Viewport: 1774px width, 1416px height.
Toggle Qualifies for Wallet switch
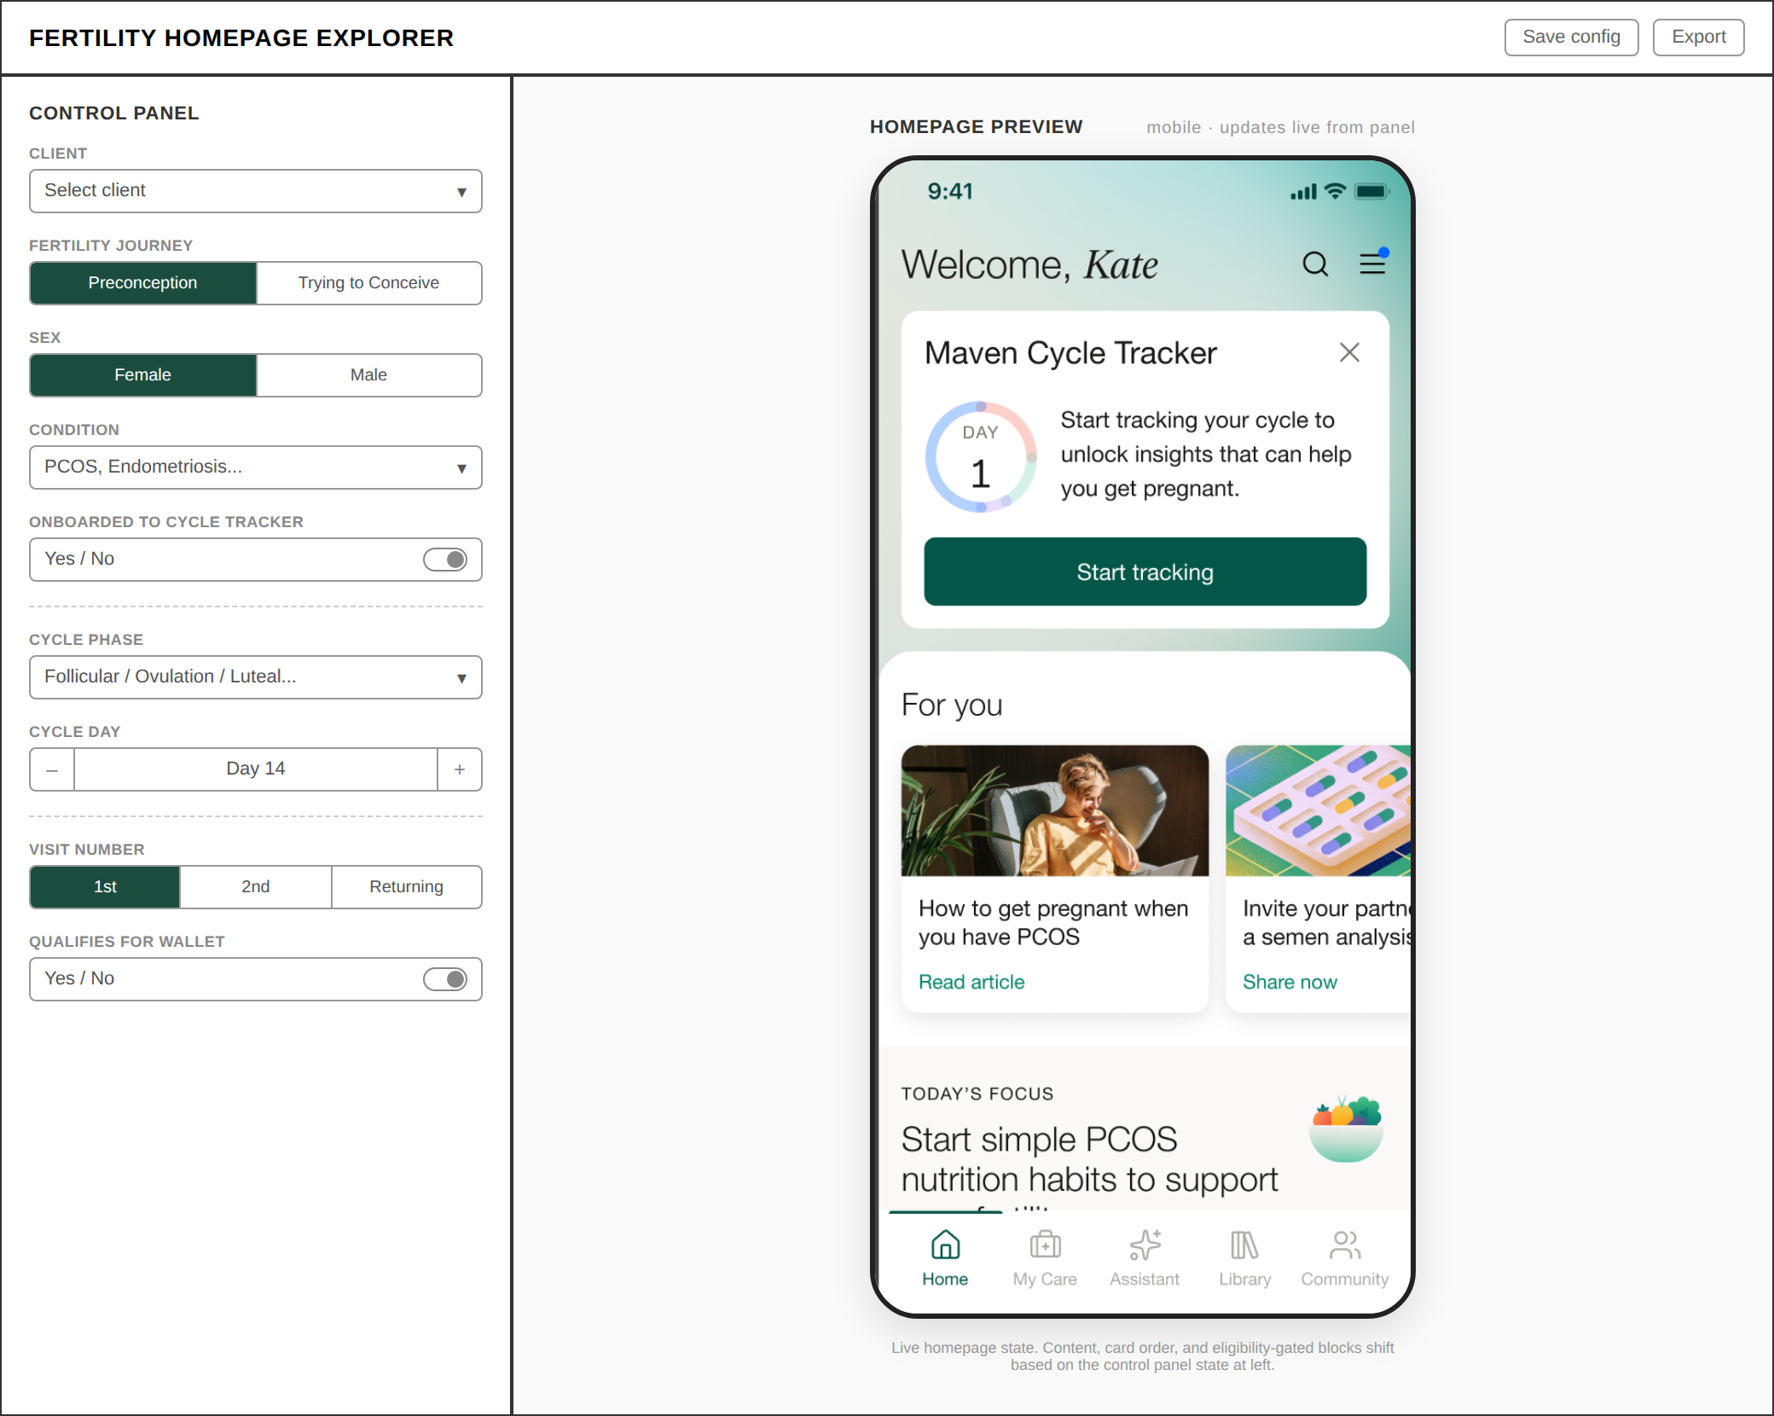click(445, 979)
